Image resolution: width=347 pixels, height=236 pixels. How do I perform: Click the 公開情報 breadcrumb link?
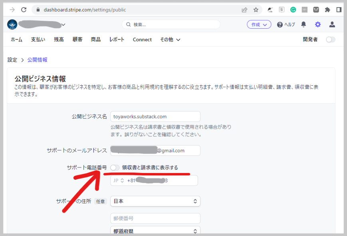pyautogui.click(x=38, y=60)
